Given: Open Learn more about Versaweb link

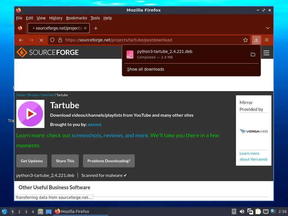Looking at the screenshot, I should pyautogui.click(x=253, y=156).
